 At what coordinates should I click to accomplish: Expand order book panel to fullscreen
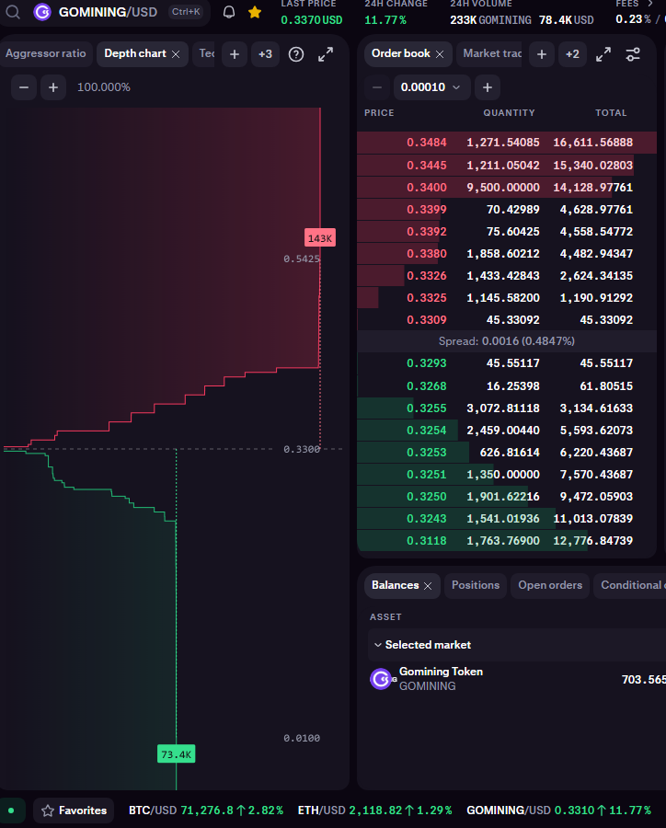pos(603,54)
